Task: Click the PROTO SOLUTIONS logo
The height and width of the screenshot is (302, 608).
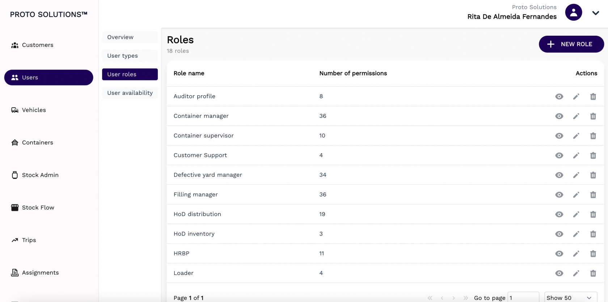Action: (x=49, y=14)
